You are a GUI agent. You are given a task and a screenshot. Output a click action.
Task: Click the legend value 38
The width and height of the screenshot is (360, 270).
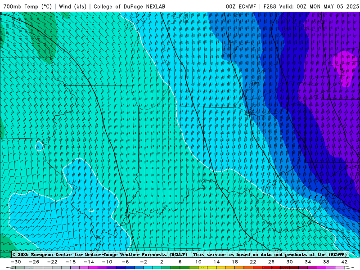click(326, 262)
